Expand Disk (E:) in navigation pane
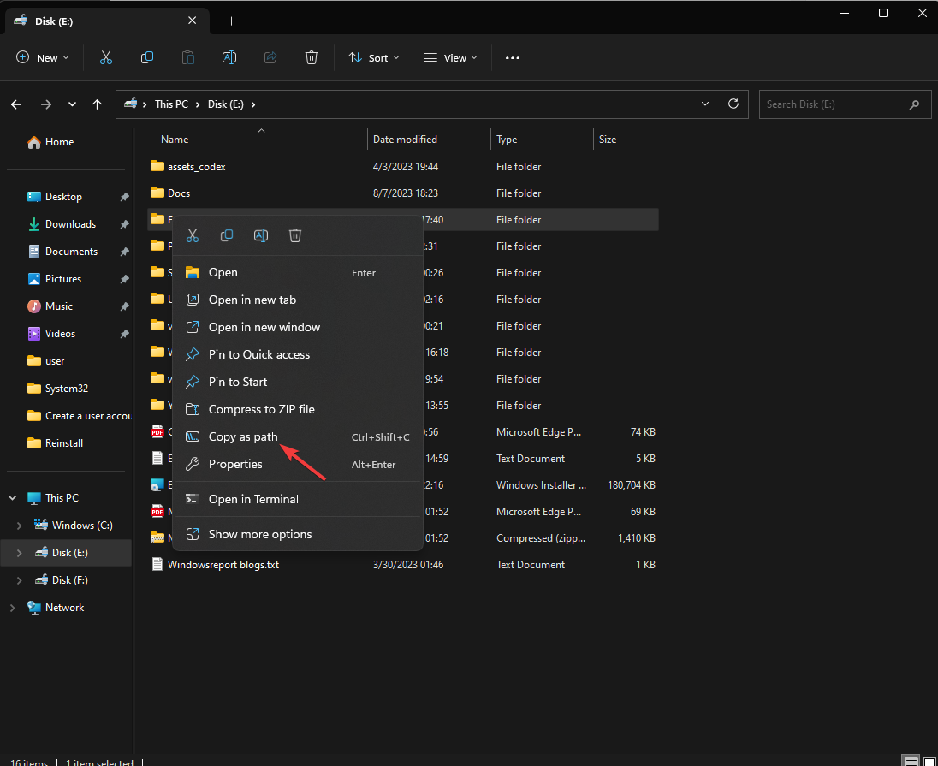The width and height of the screenshot is (938, 766). [19, 553]
